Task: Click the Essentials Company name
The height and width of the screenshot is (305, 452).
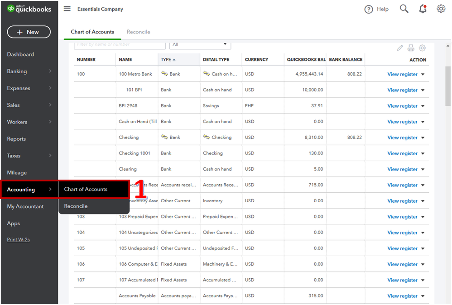Action: (100, 9)
